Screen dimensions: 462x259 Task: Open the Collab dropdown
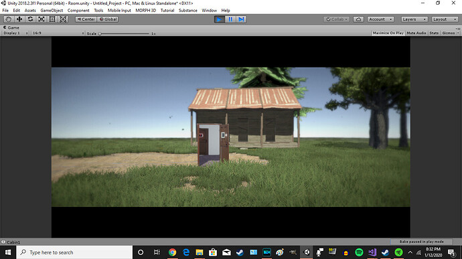[337, 19]
